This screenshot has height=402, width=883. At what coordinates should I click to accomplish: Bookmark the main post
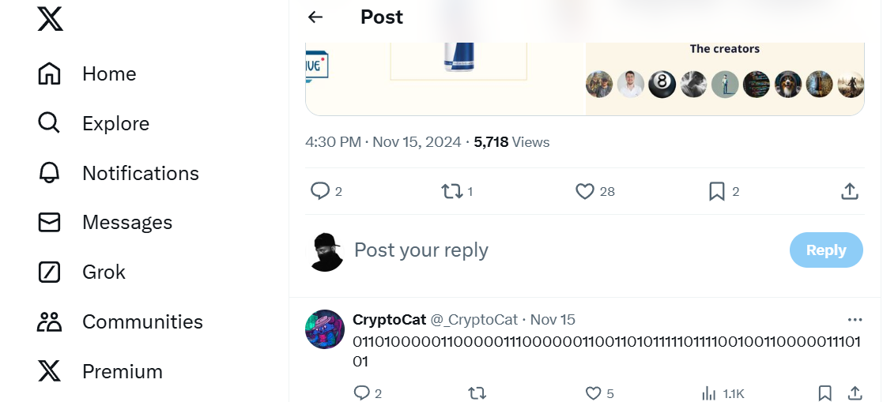coord(717,191)
